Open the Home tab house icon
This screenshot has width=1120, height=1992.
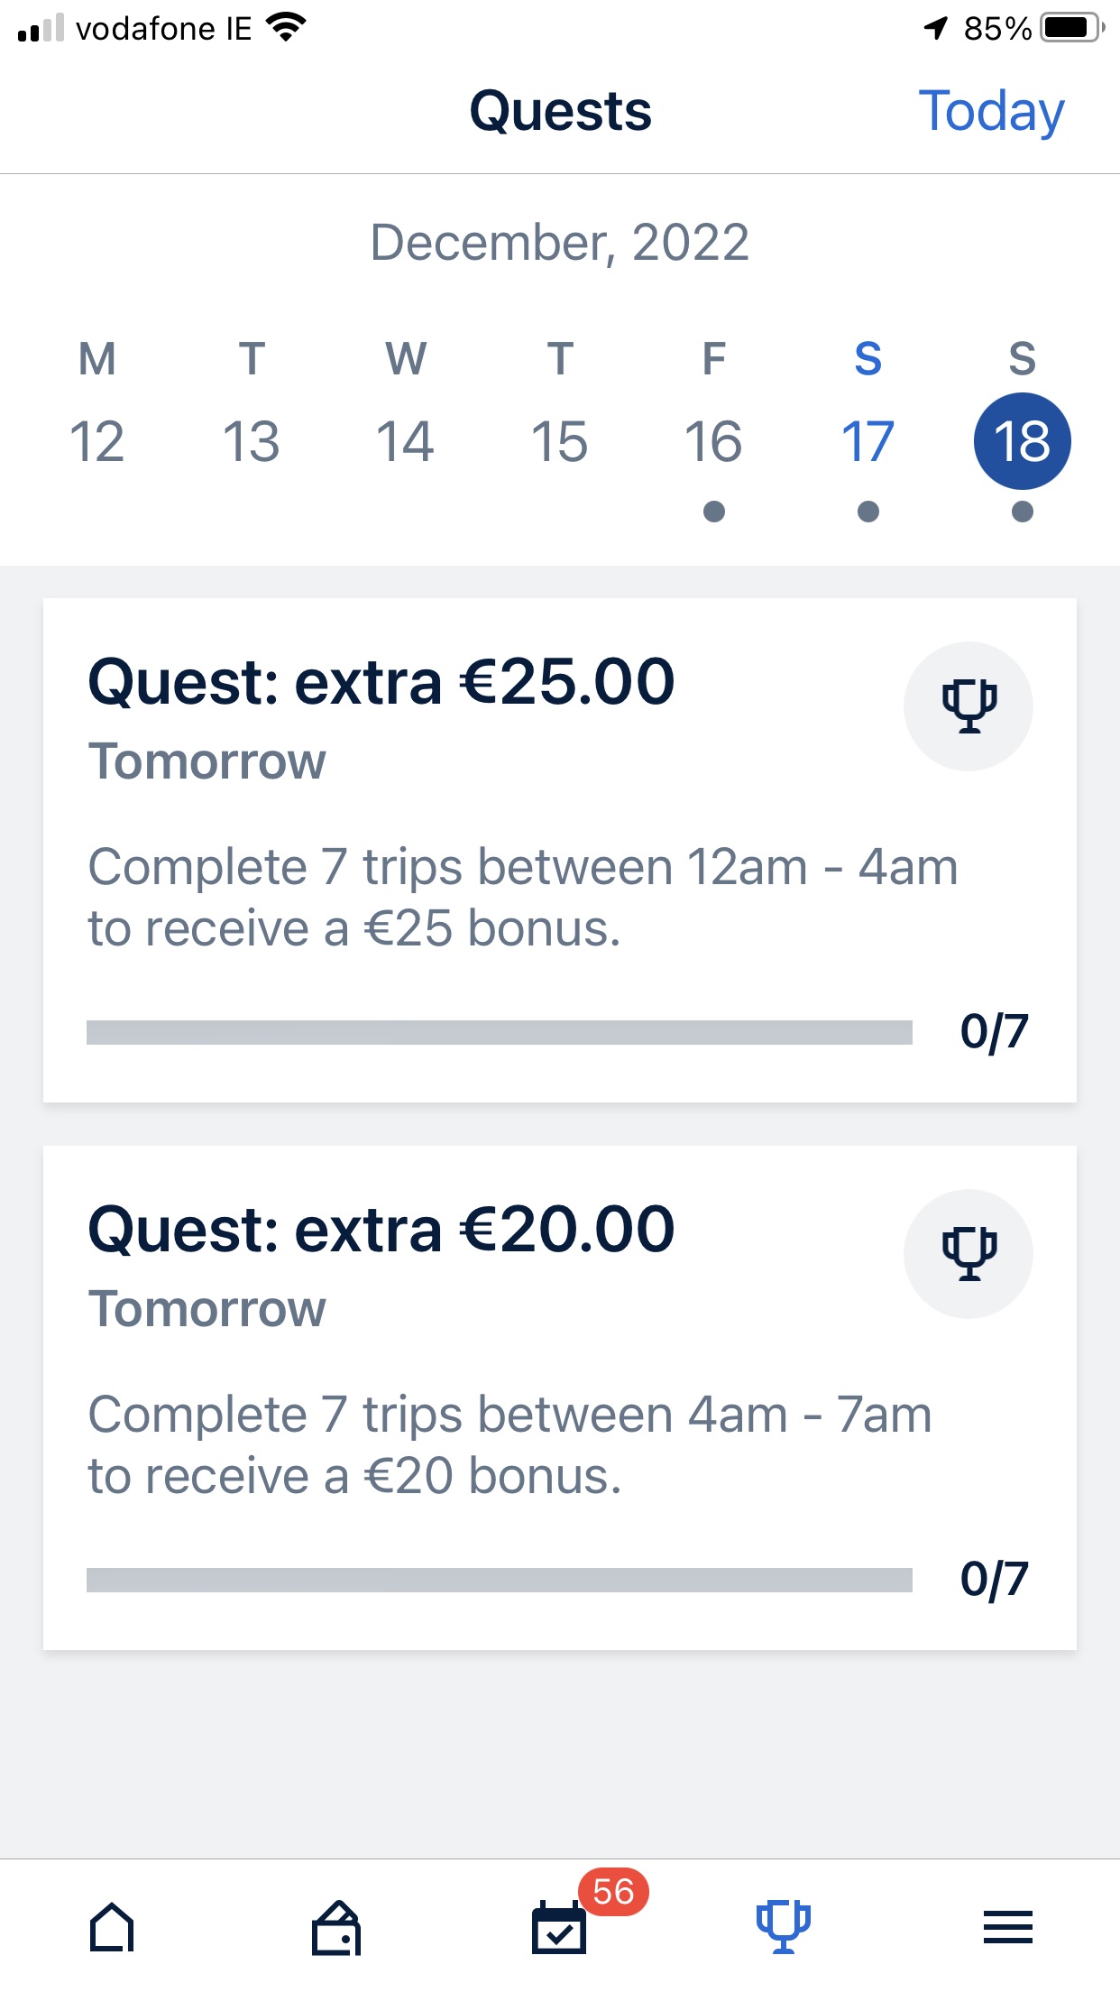(112, 1926)
